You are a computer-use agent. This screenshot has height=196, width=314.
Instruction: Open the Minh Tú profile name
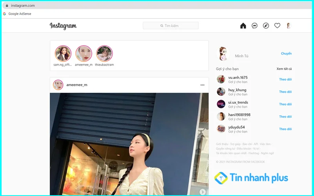pos(241,56)
